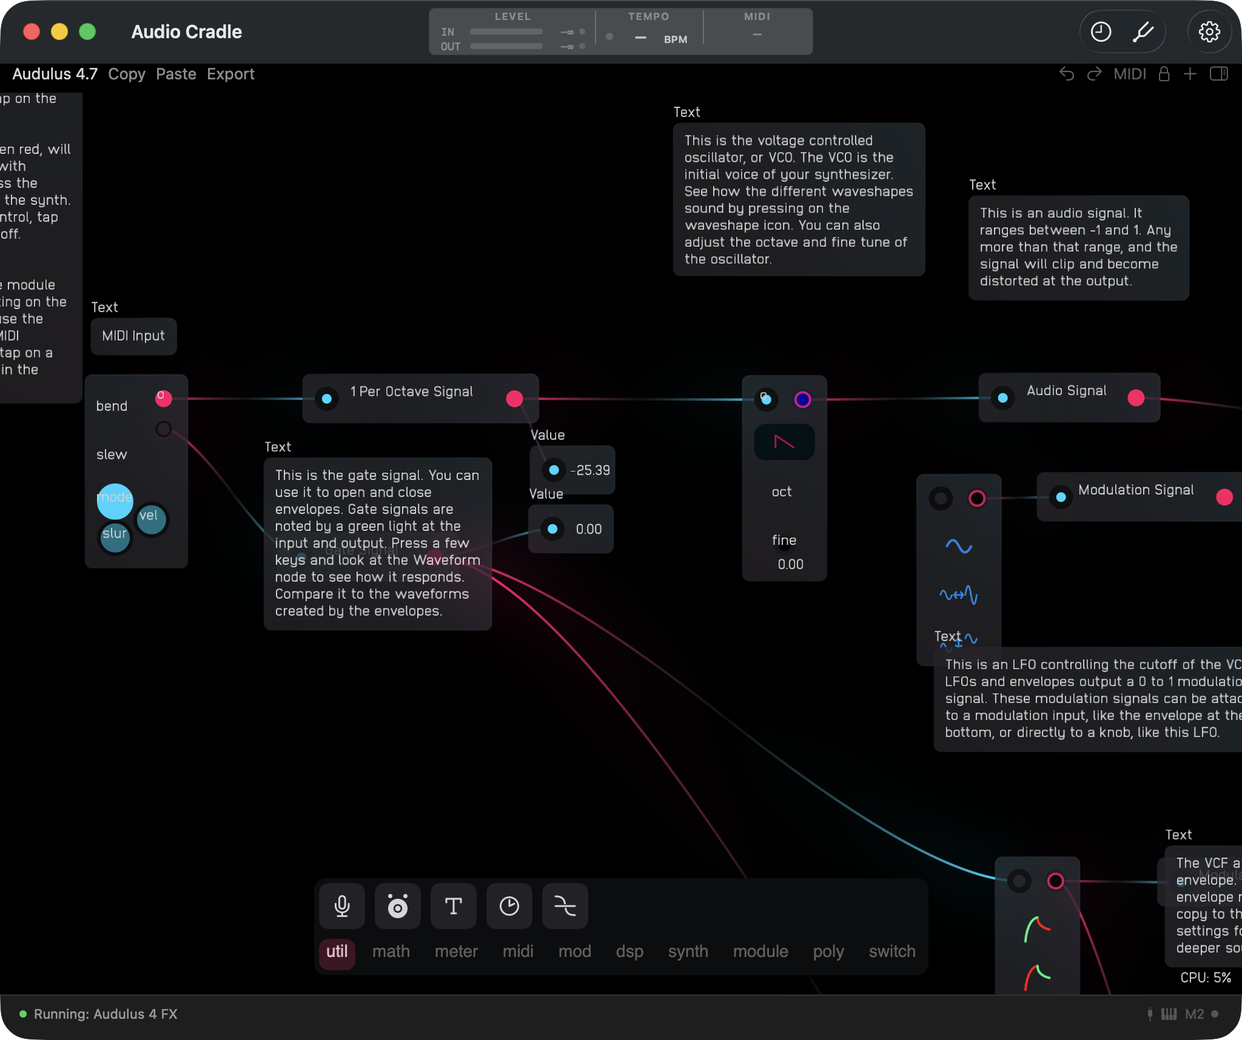Click the VCO description text box
This screenshot has height=1040, width=1242.
[x=799, y=199]
